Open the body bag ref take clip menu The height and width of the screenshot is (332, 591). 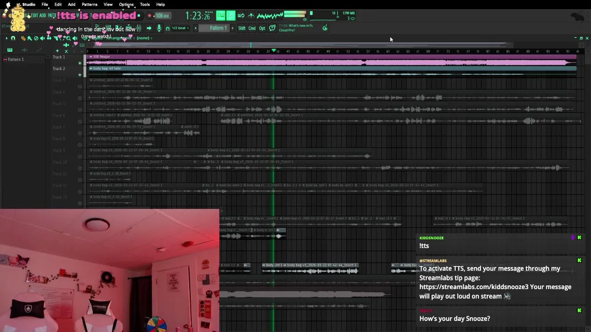click(91, 68)
